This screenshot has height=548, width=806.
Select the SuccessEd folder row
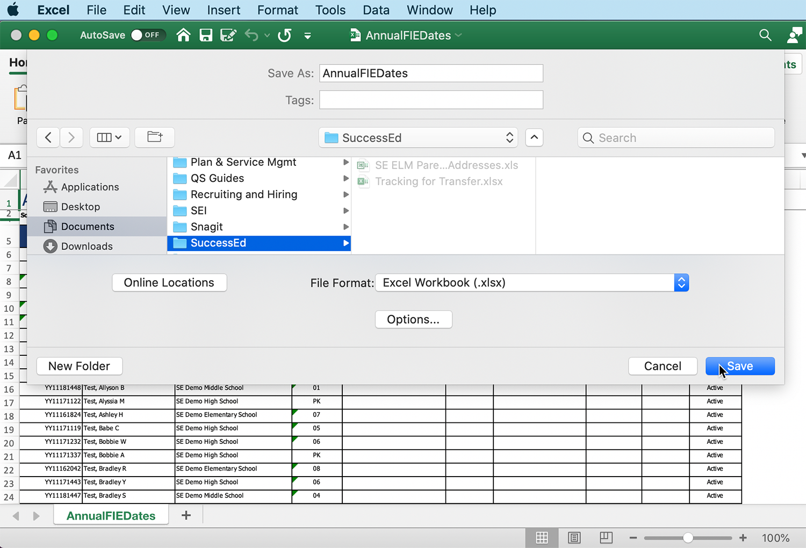tap(259, 243)
